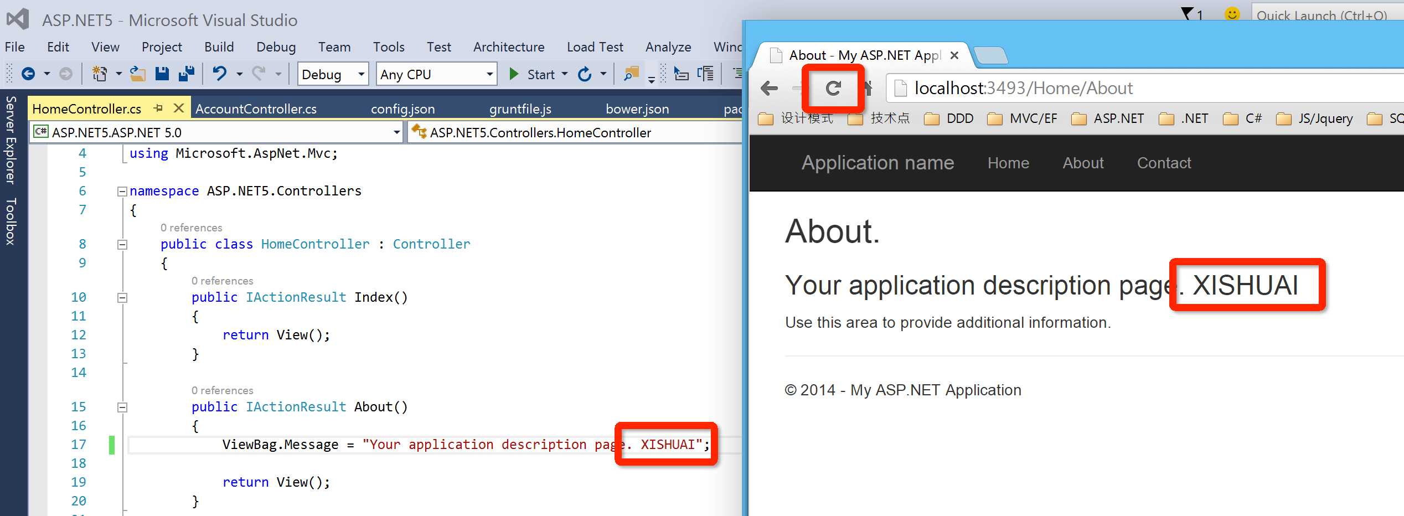Click the Home link in the web page navbar

[x=1008, y=163]
